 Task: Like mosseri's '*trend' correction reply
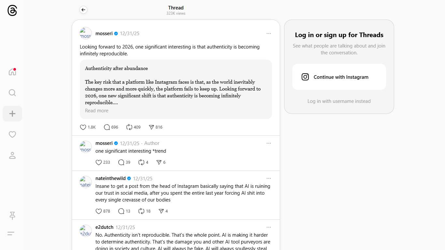(x=99, y=162)
